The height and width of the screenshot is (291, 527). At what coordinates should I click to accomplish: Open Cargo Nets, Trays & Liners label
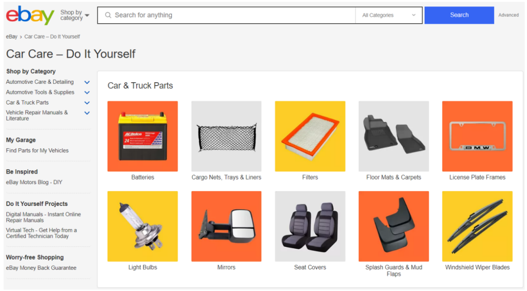[226, 177]
